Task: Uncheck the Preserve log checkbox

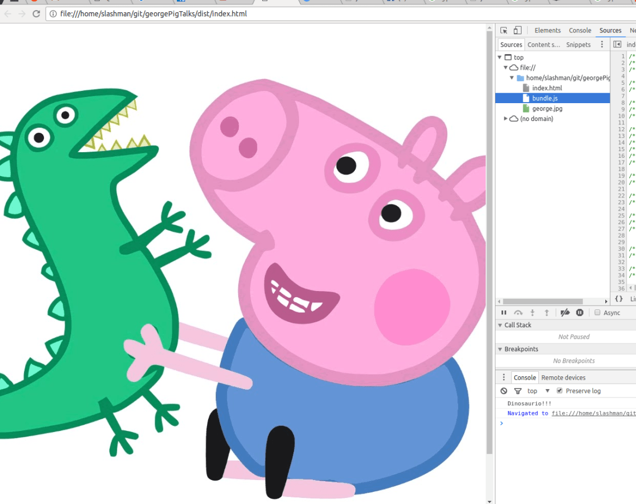Action: (560, 391)
